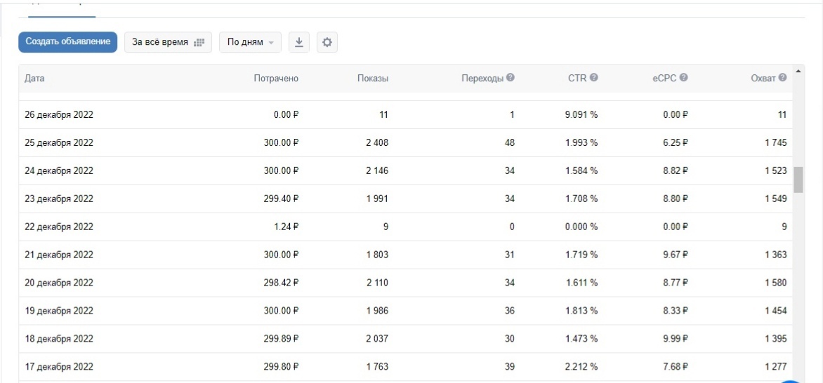The height and width of the screenshot is (383, 823).
Task: Select the 18 декабря 2022 date cell
Action: (x=59, y=339)
